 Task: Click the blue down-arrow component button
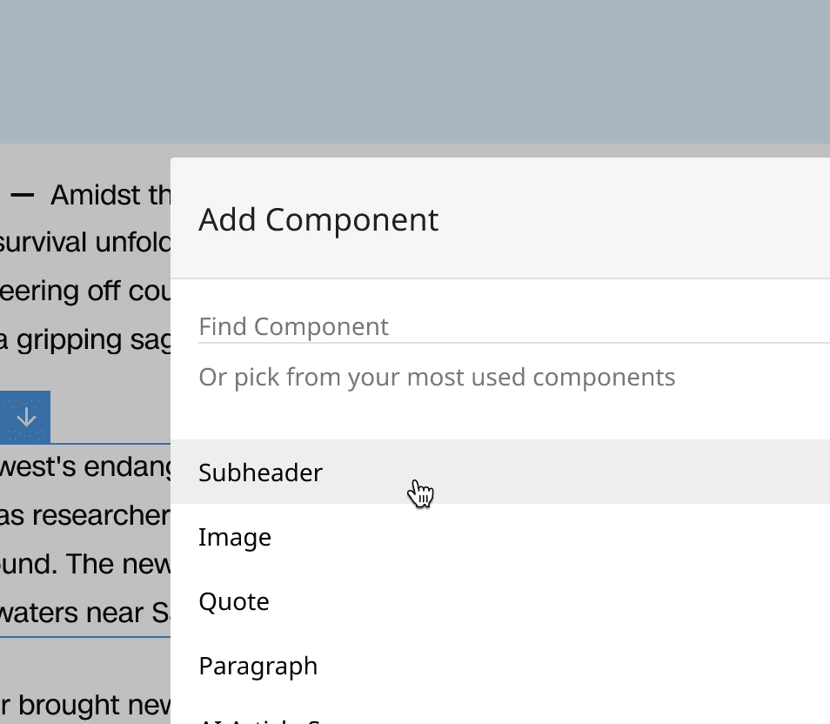pyautogui.click(x=25, y=417)
